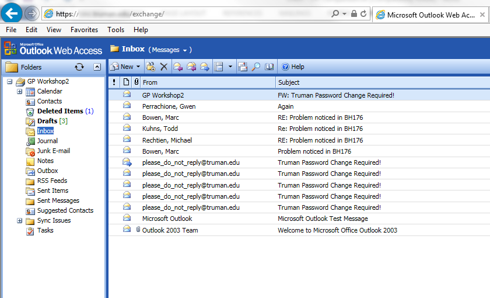Click the Journal folder icon
The height and width of the screenshot is (298, 490).
click(30, 141)
